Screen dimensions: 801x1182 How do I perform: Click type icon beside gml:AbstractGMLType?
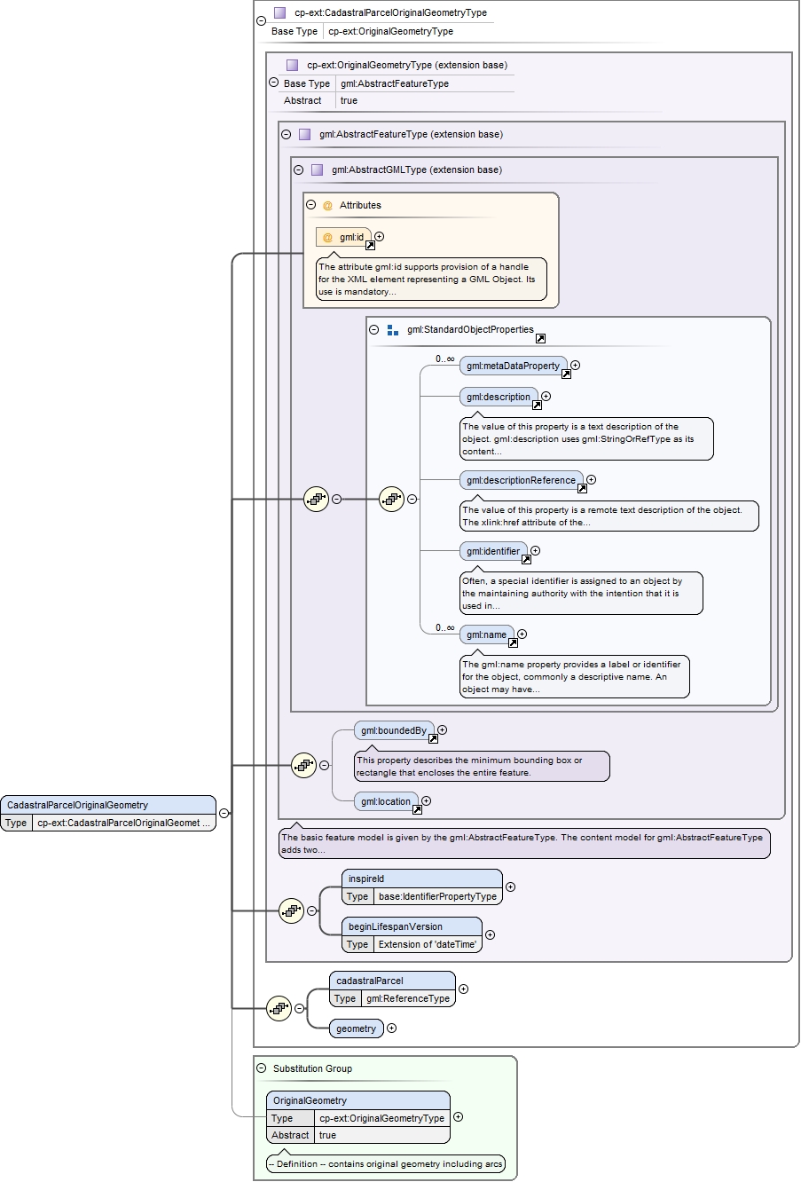[x=317, y=169]
